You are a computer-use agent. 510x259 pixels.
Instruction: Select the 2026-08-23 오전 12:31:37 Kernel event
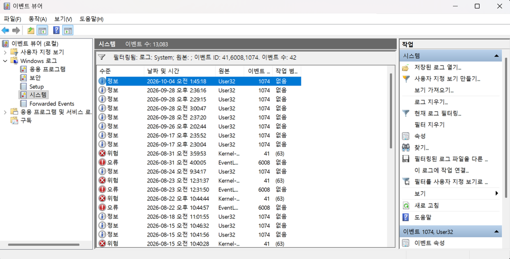pos(199,180)
